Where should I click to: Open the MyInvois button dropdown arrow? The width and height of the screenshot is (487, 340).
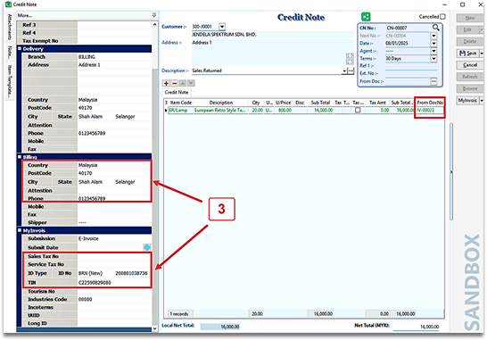[x=482, y=100]
